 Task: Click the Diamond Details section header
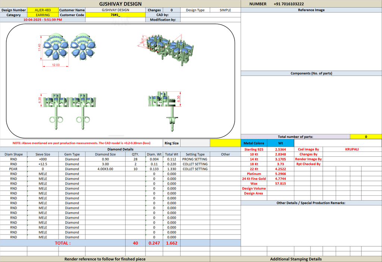120,150
